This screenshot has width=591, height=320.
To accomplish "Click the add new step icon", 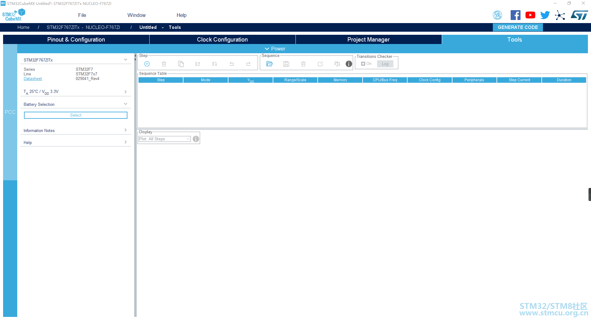I will 147,64.
